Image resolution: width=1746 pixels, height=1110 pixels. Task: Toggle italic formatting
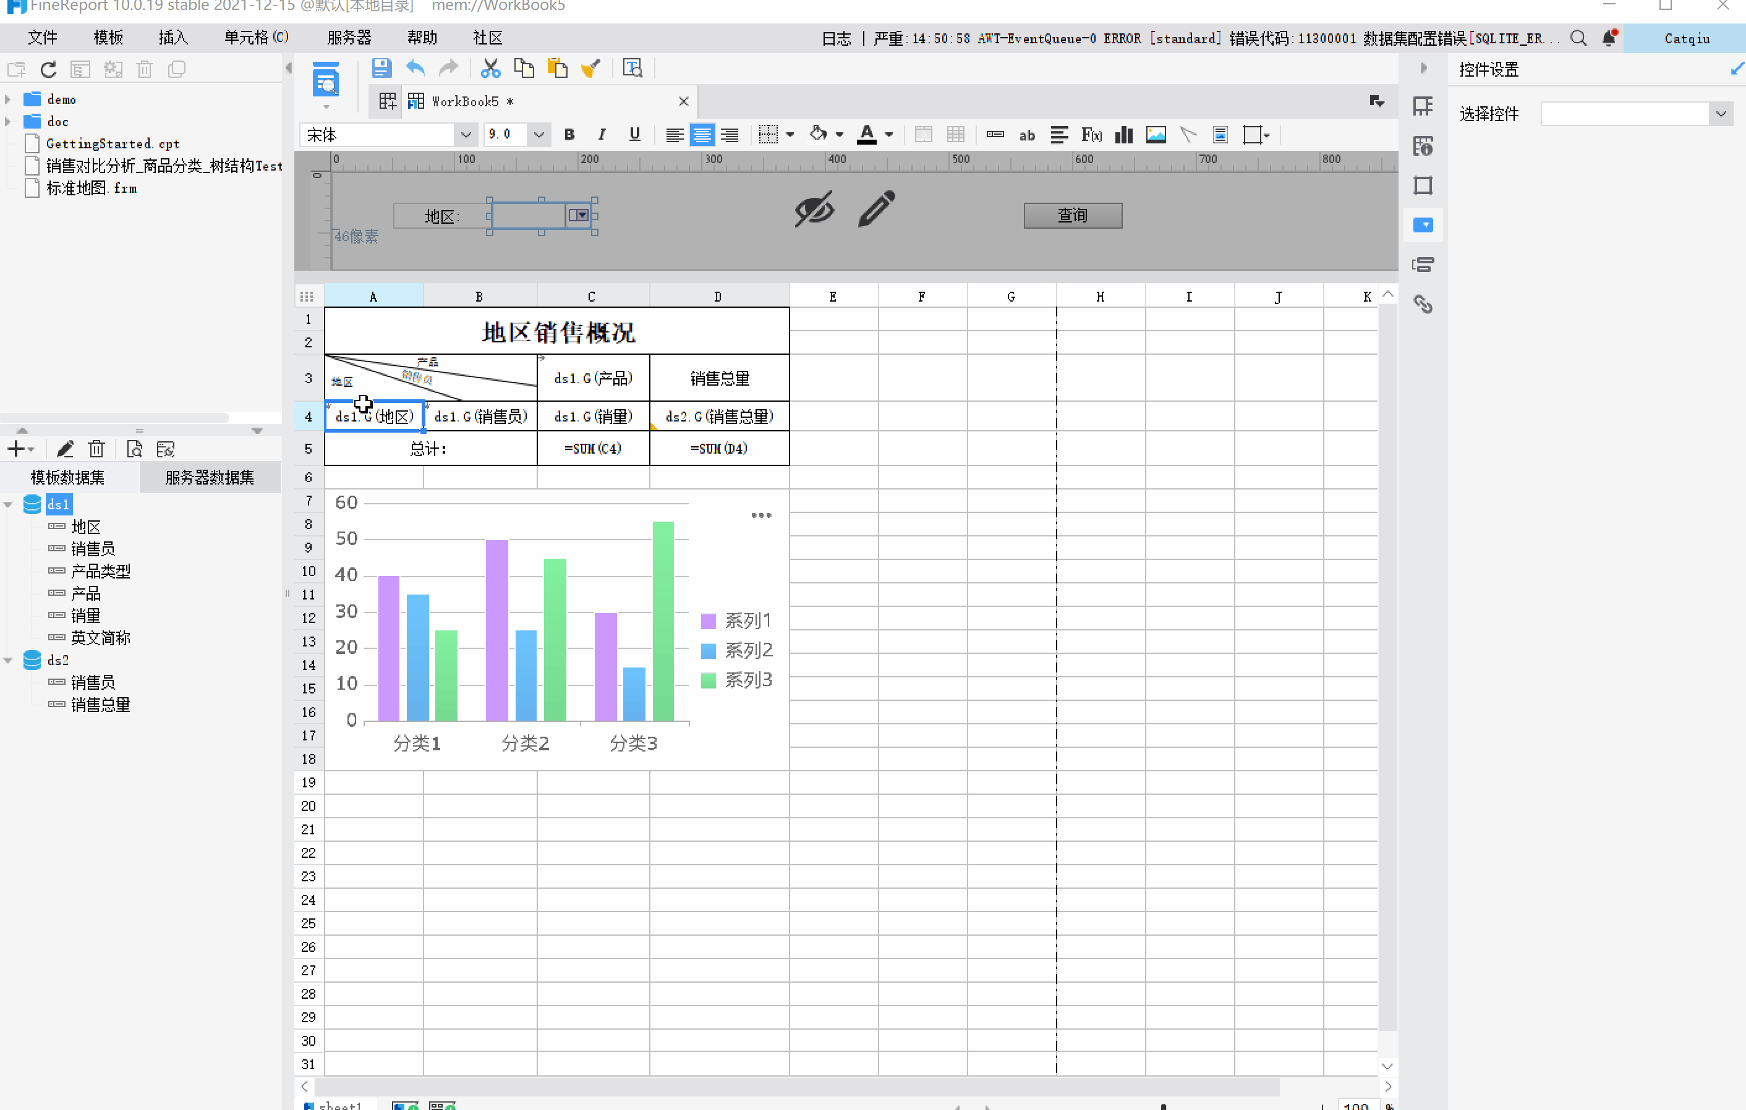[x=601, y=135]
